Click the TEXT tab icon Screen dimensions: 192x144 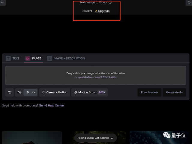point(8,58)
